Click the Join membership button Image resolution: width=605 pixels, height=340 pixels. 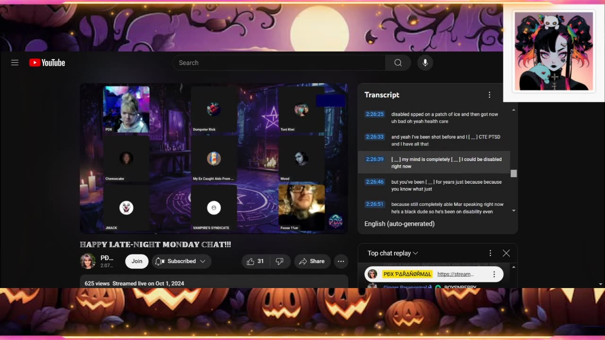(137, 261)
